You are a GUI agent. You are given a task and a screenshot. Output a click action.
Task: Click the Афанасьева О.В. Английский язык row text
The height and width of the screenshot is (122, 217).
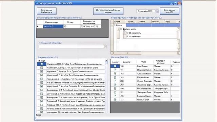click(x=76, y=109)
